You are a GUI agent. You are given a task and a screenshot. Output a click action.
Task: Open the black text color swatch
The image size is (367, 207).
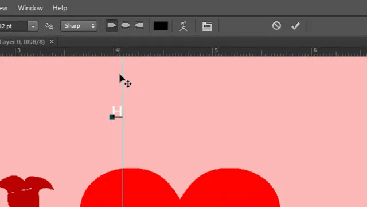coord(161,26)
